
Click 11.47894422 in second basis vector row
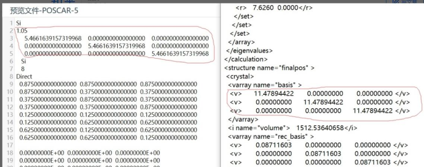(323, 102)
